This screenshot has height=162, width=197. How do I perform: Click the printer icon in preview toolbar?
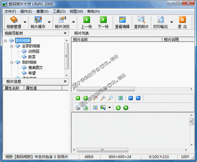(78, 108)
